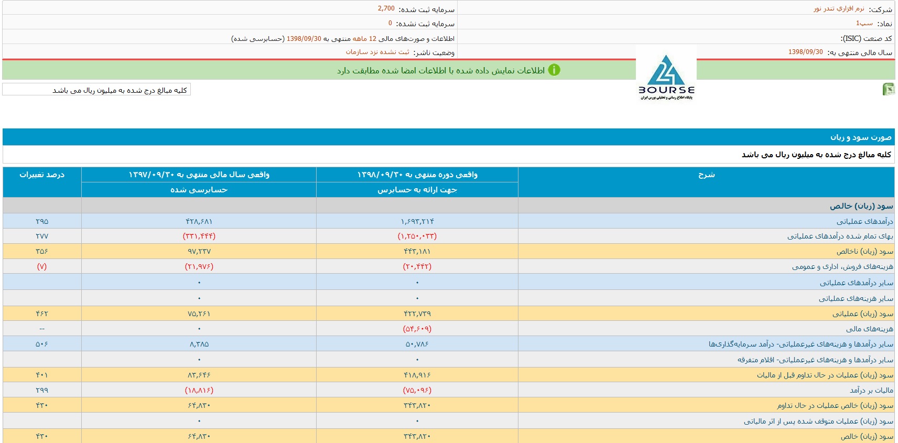The image size is (898, 443).
Task: Open company name link نرم افزاری تندر نور
Action: coord(839,9)
